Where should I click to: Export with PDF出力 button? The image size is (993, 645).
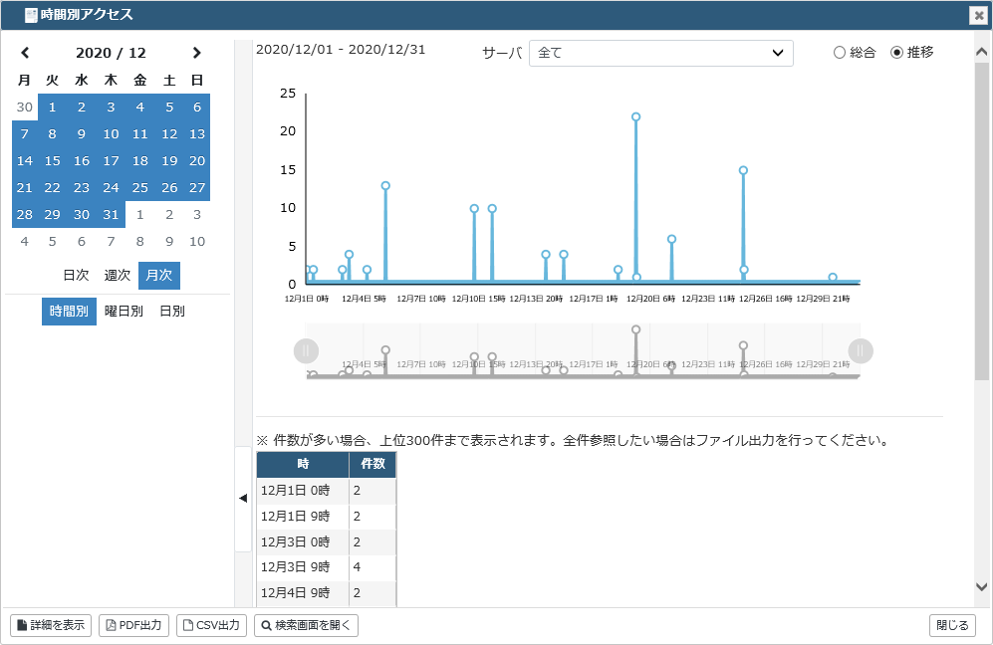[133, 625]
